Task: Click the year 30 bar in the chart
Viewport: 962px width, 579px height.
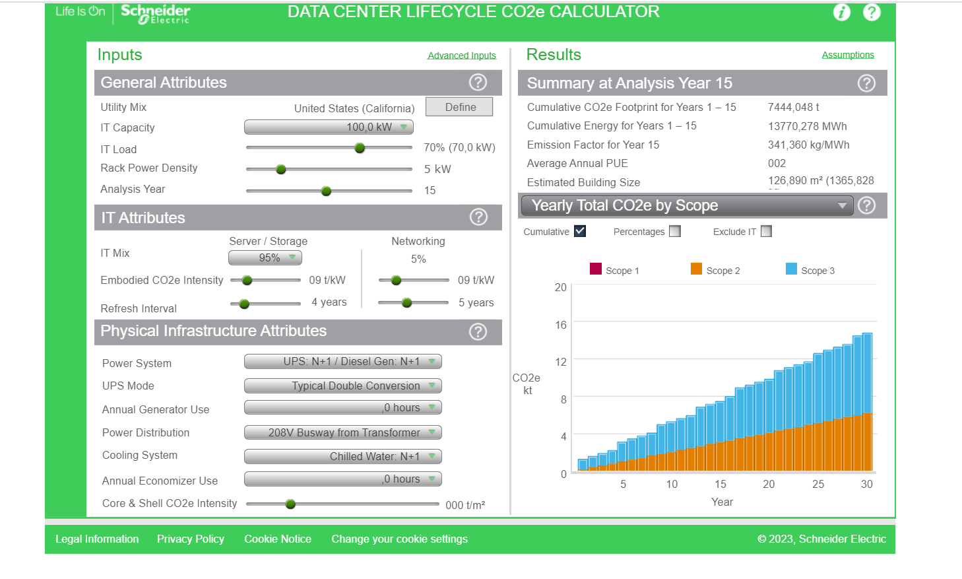Action: coord(868,401)
